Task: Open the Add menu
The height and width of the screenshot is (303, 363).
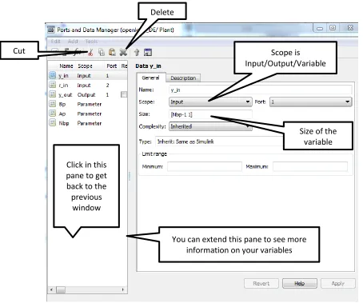Action: [x=73, y=41]
